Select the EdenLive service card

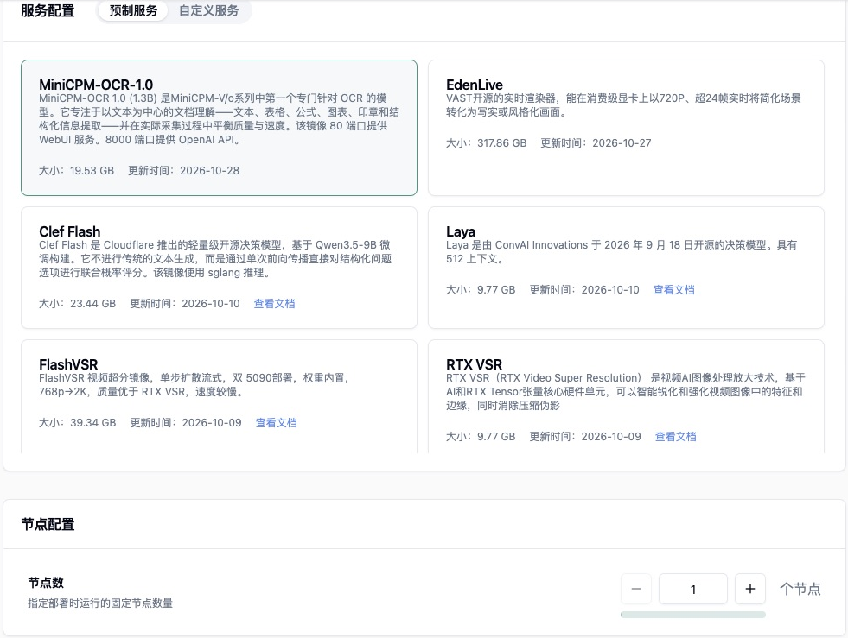click(x=626, y=128)
